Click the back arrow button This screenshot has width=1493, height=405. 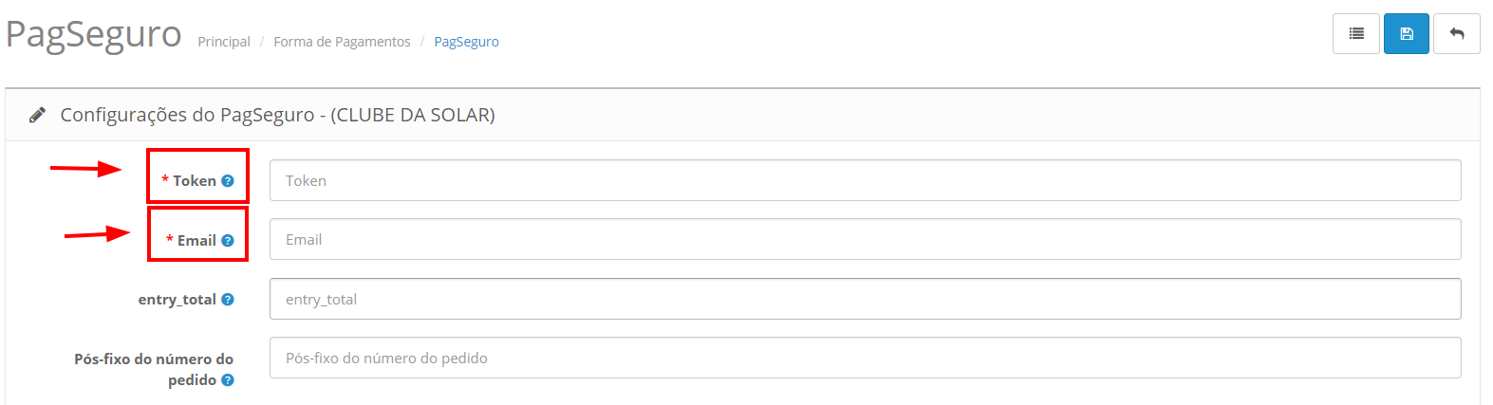[x=1457, y=34]
